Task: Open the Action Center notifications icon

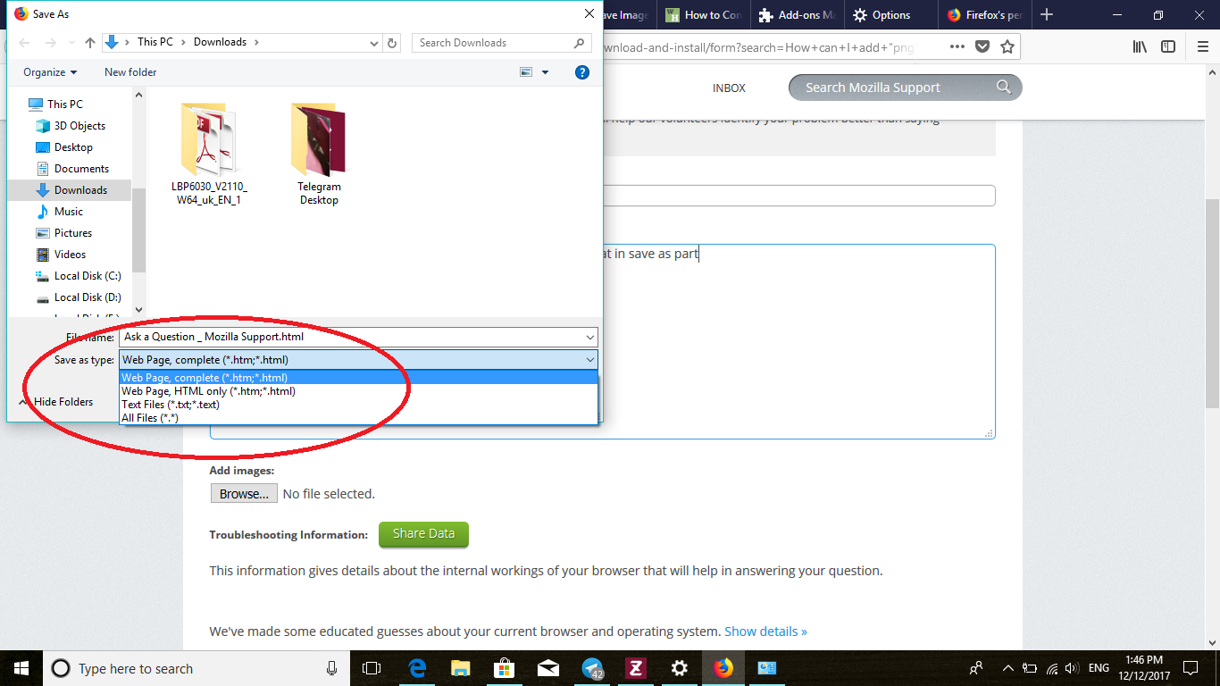Action: 1191,668
